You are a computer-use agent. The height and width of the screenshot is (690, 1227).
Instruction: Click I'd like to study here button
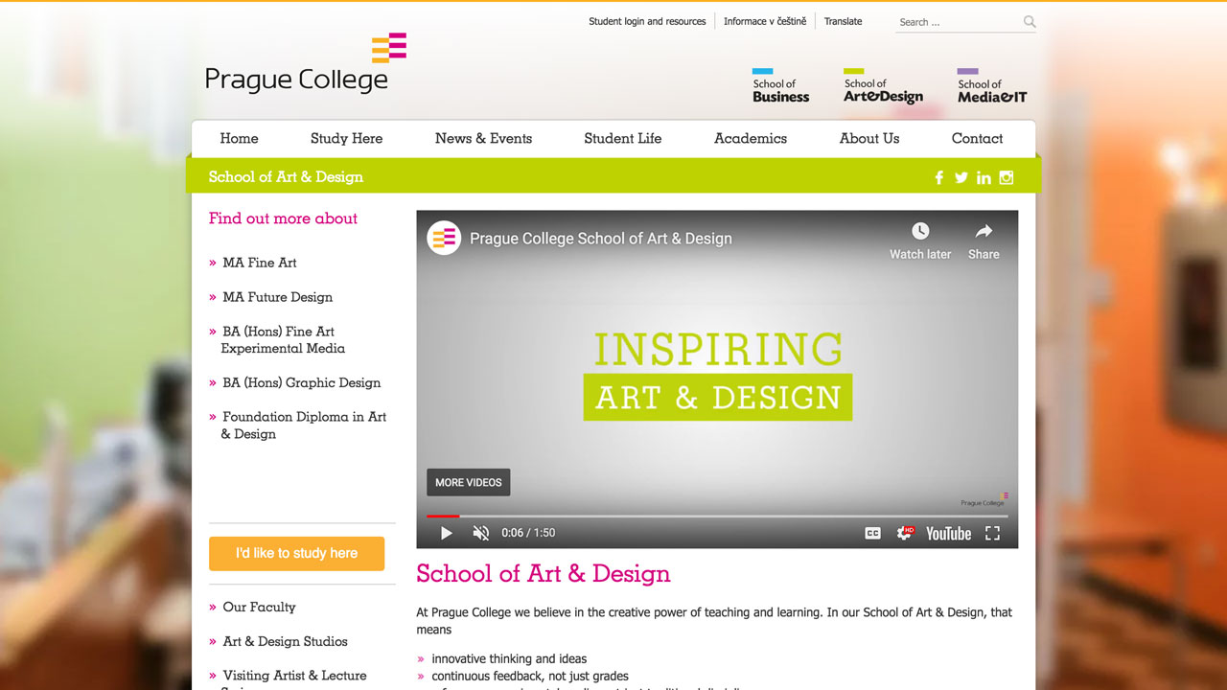(296, 553)
